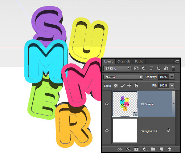Click the Link layers icon

[x=120, y=149]
